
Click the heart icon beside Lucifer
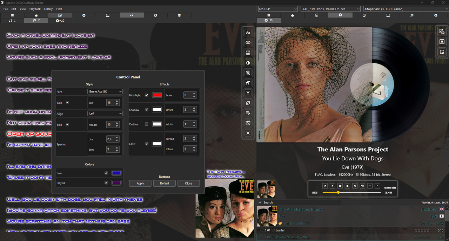click(273, 230)
